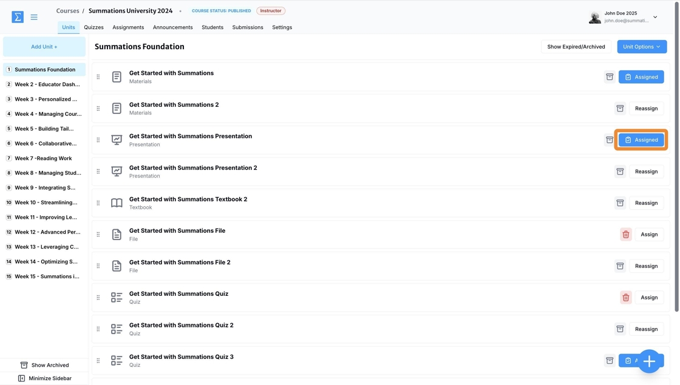Select Week 10 - Streamlining unit
This screenshot has height=385, width=680.
click(44, 203)
